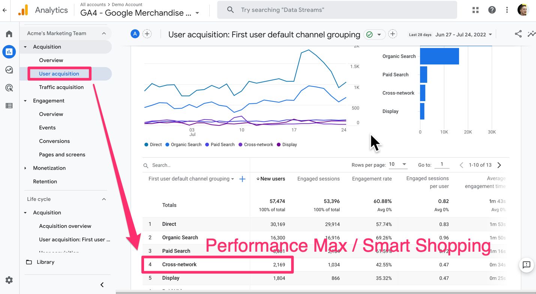Screen dimensions: 536x294
Task: Click the plus icon after report title
Action: (x=392, y=34)
